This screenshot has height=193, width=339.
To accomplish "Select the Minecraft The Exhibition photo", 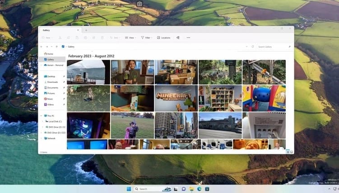I will [176, 98].
